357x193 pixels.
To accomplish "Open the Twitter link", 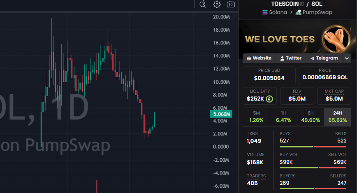I will tap(291, 58).
